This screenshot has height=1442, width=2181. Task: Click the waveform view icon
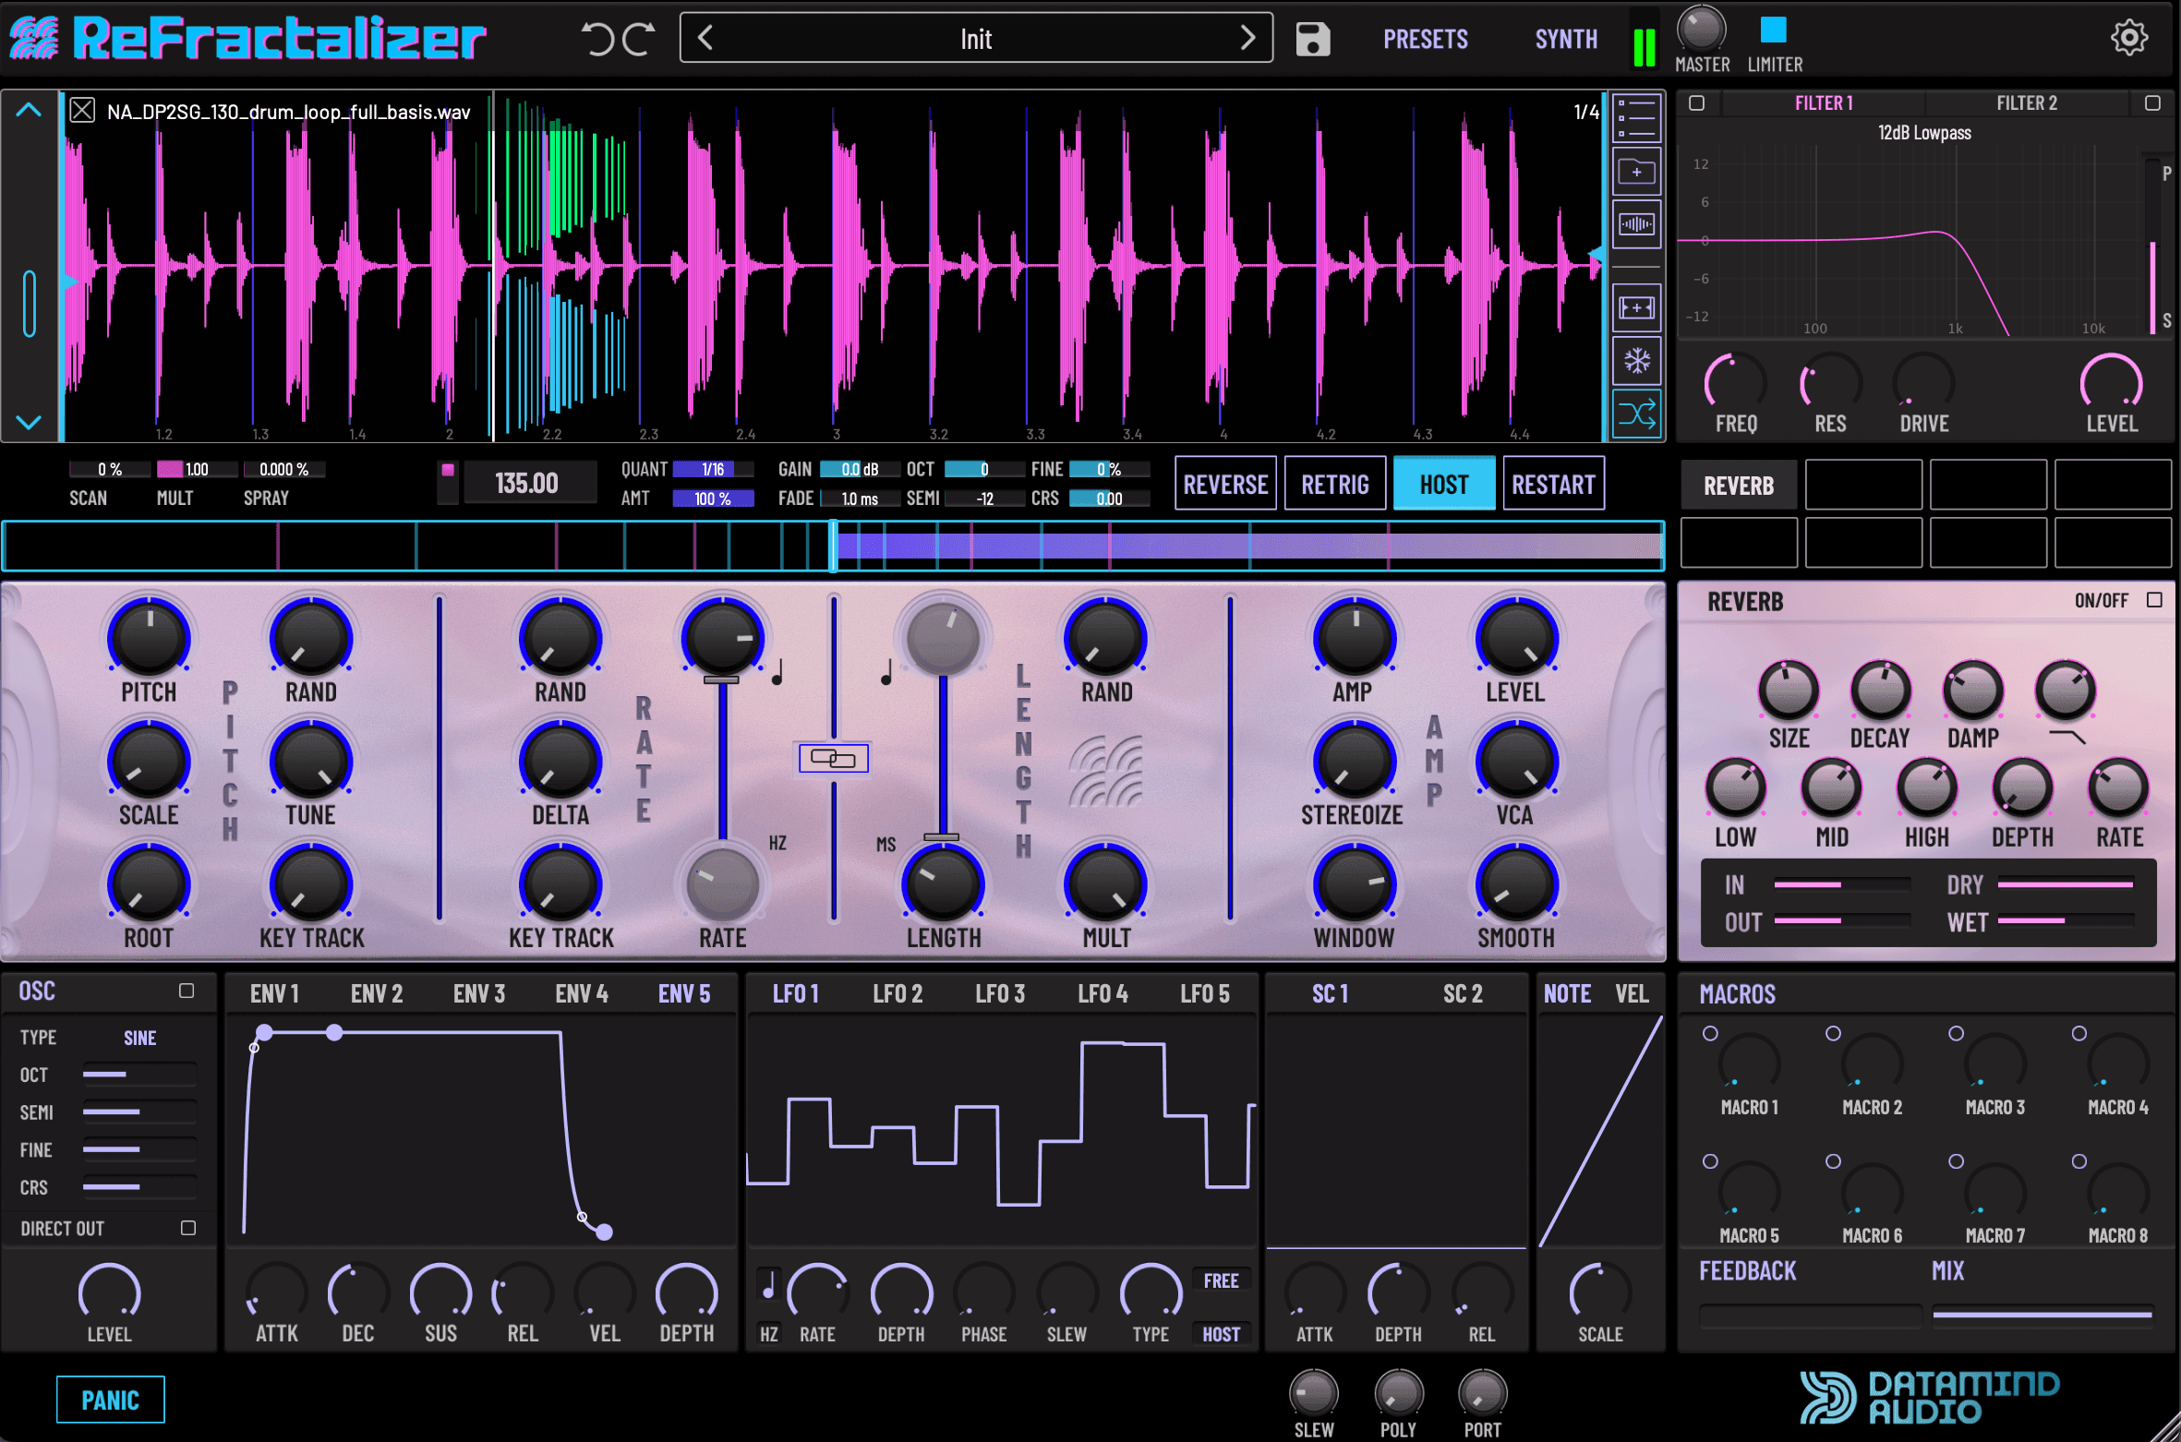pos(1636,224)
